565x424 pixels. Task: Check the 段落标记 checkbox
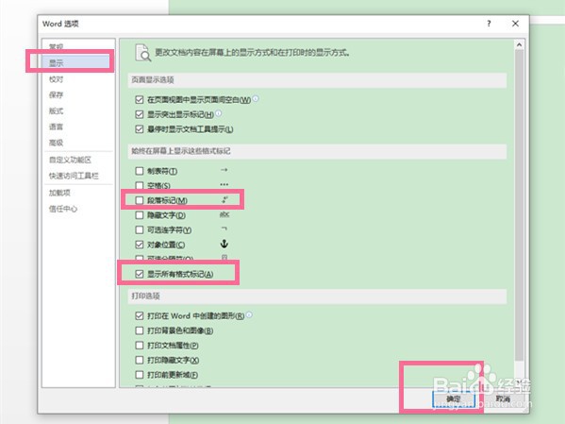pos(140,200)
